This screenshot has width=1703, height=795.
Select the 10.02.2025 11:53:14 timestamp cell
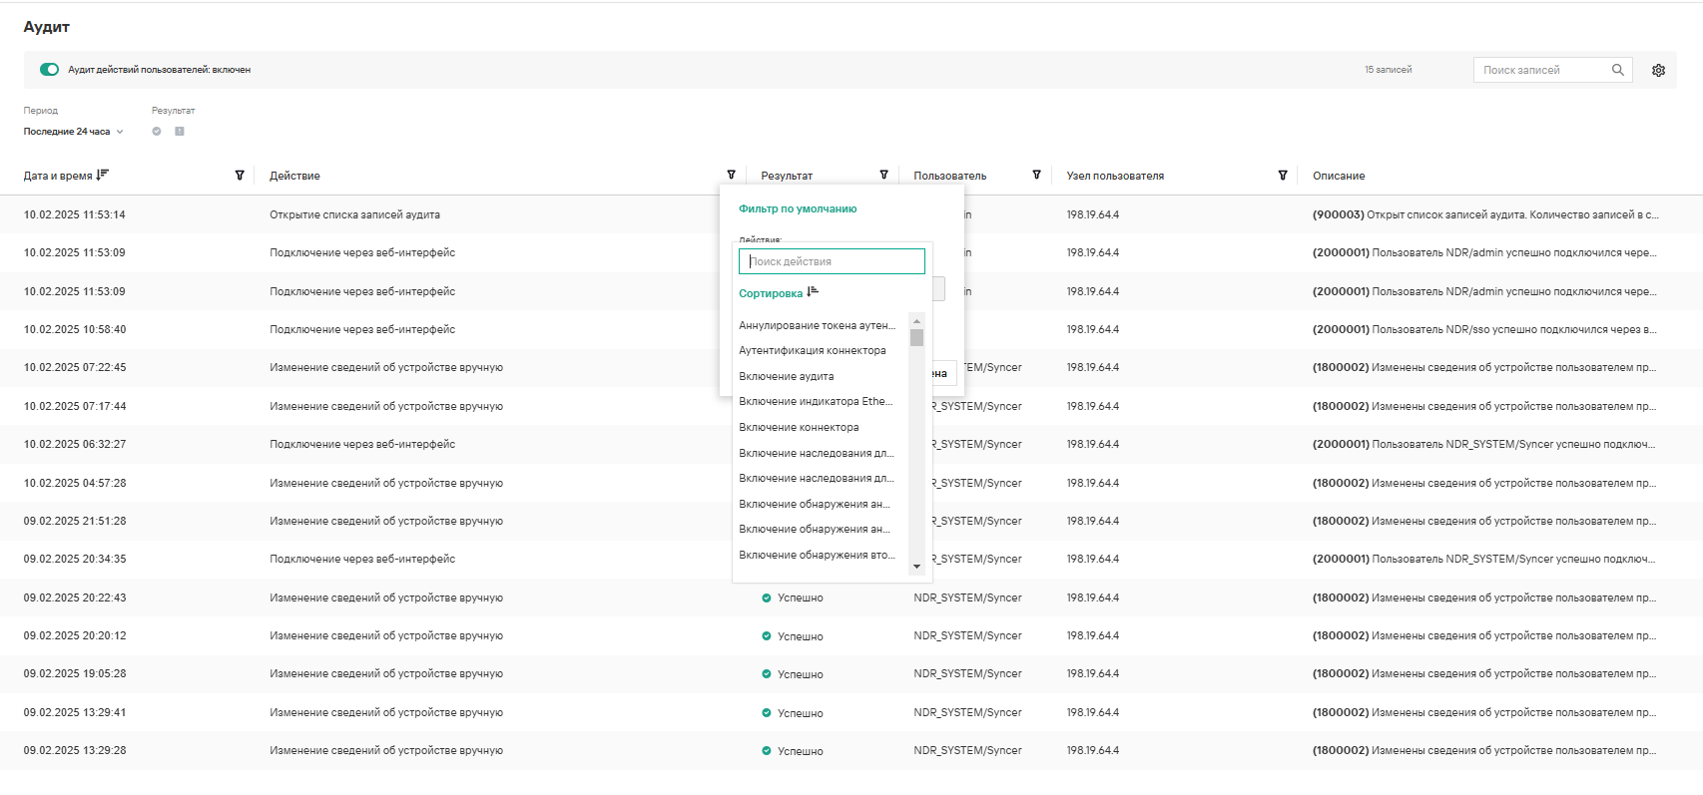(x=75, y=214)
